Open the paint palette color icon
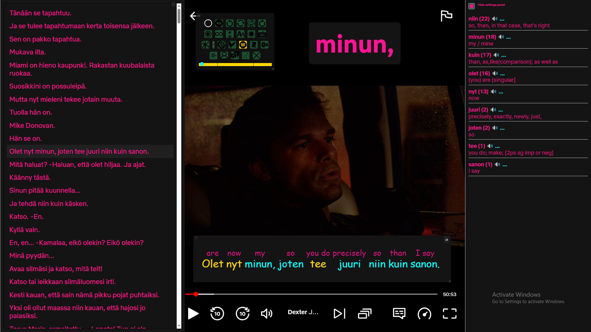Viewport: 591px width, 332px height. tap(221, 45)
